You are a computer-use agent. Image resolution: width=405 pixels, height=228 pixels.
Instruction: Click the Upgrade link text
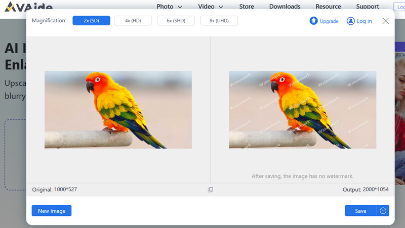(329, 21)
